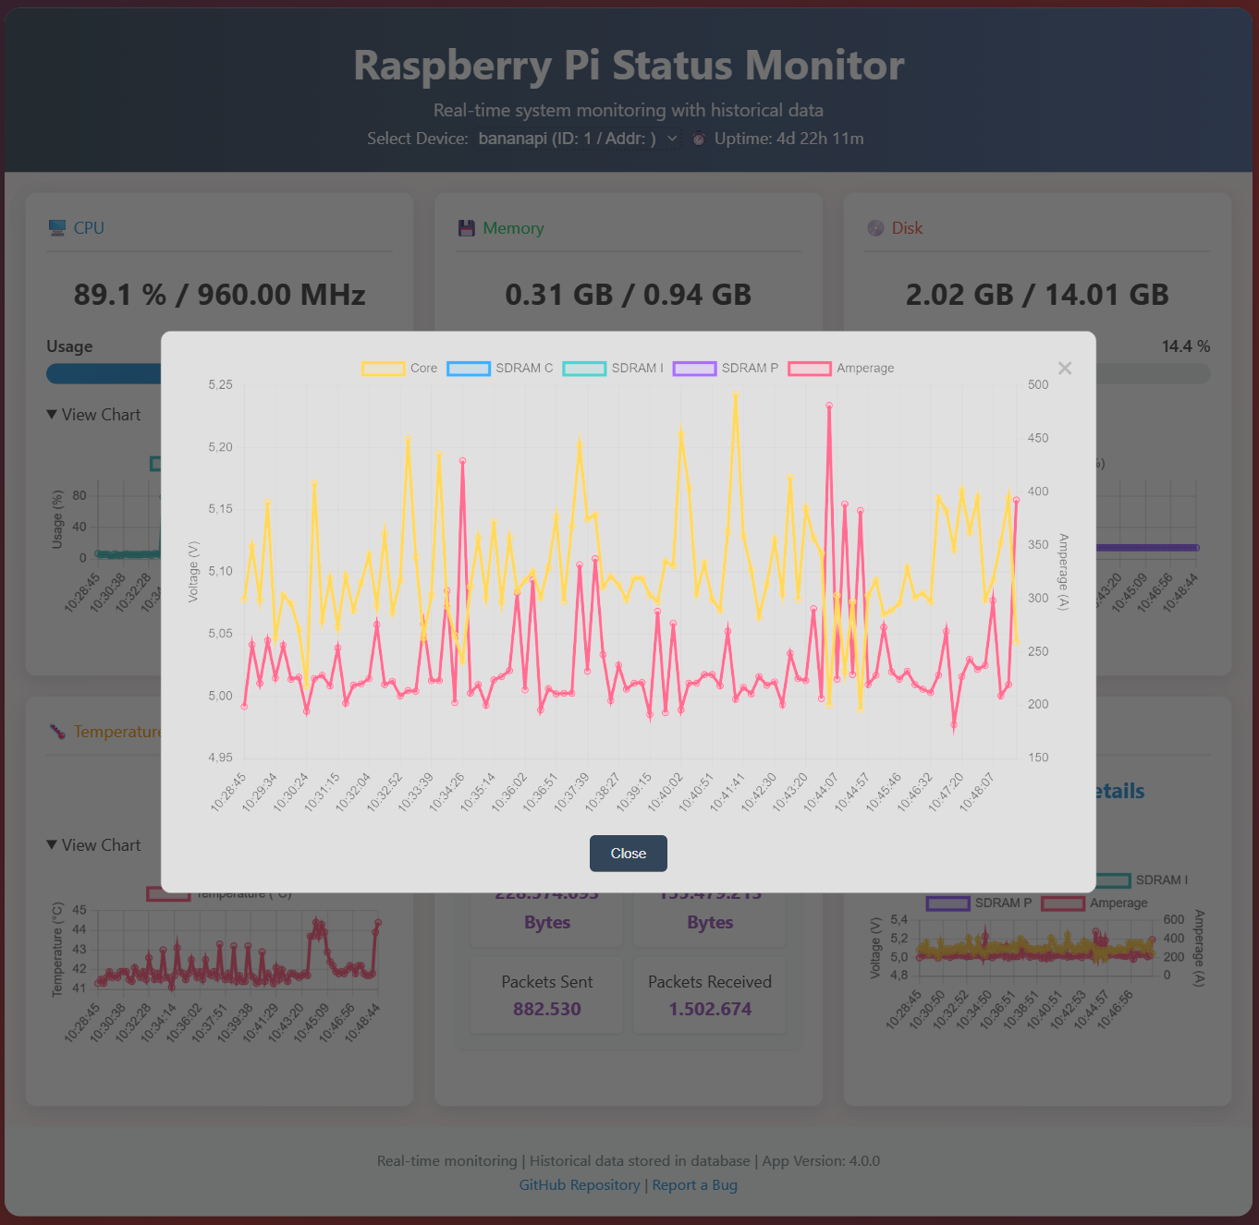
Task: Click the Memory floppy disk icon
Action: point(467,227)
